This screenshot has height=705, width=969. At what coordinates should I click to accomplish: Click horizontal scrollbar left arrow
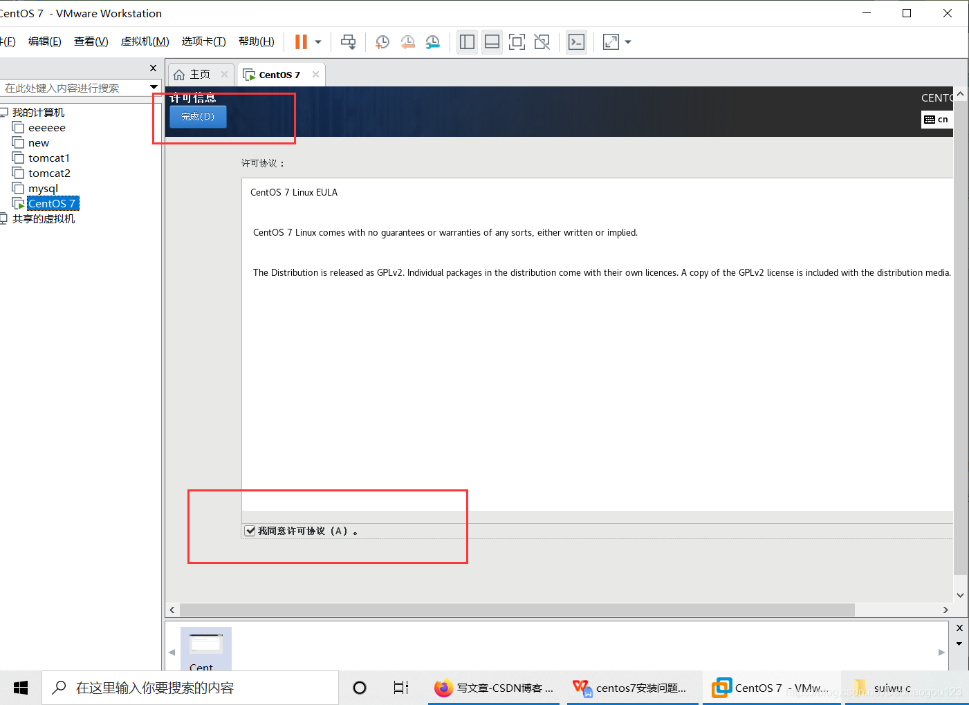(172, 610)
